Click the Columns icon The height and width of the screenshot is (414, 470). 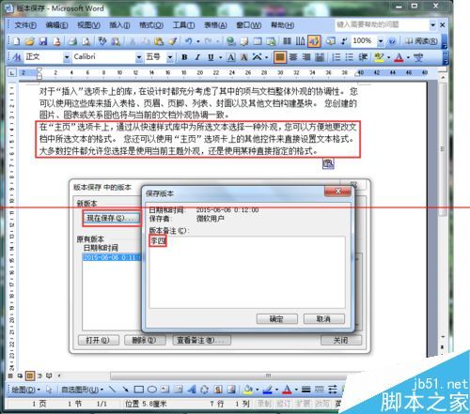[287, 41]
